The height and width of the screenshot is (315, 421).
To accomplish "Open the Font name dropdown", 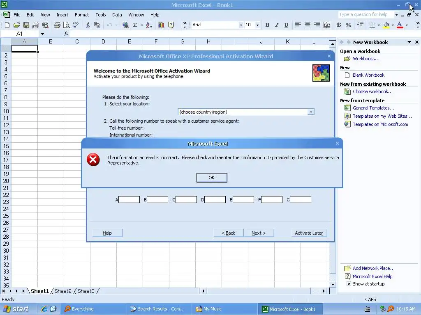I will pos(241,25).
